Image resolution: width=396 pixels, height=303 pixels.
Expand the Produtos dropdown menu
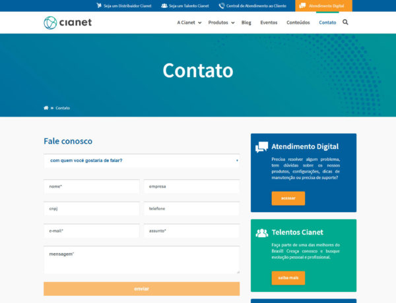tap(221, 22)
